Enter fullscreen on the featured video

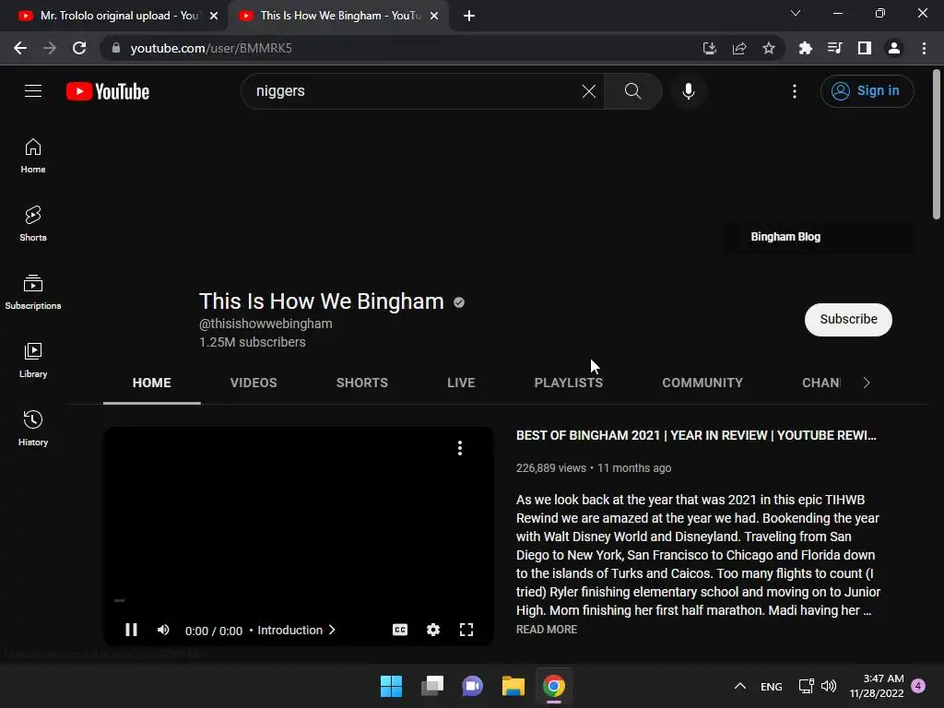(466, 630)
